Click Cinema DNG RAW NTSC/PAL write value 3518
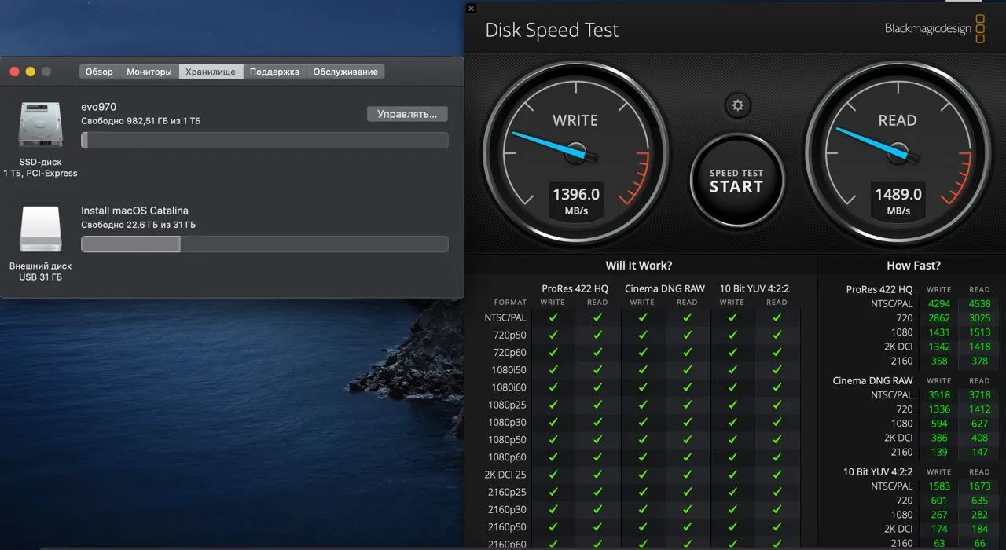 [939, 395]
